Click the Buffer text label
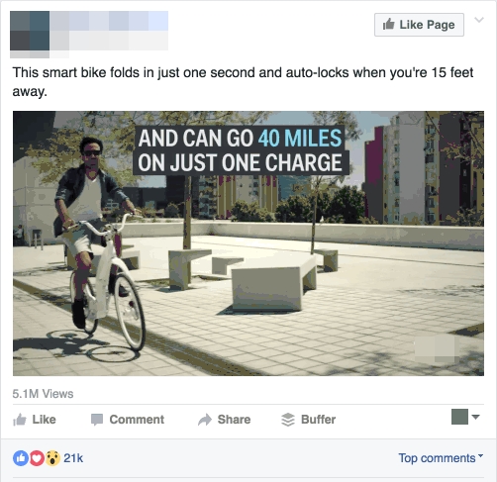 pyautogui.click(x=318, y=420)
